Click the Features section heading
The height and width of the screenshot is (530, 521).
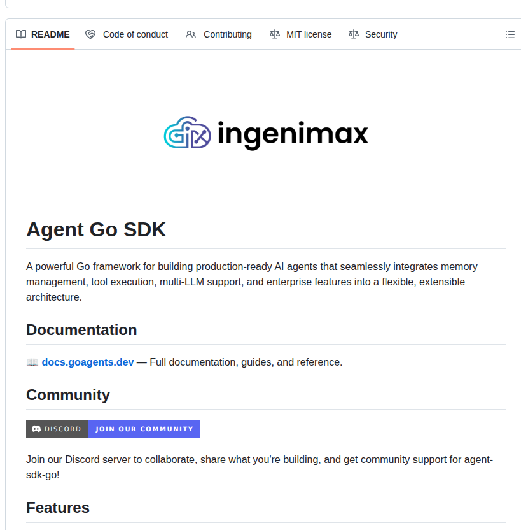[x=58, y=508]
